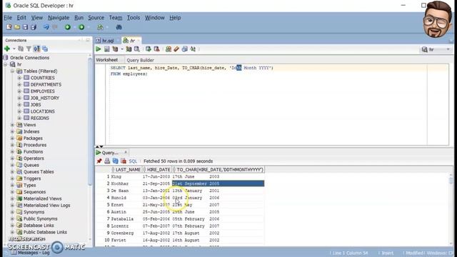
Task: Click the Refresh icon in Connections panel
Action: pos(21,49)
